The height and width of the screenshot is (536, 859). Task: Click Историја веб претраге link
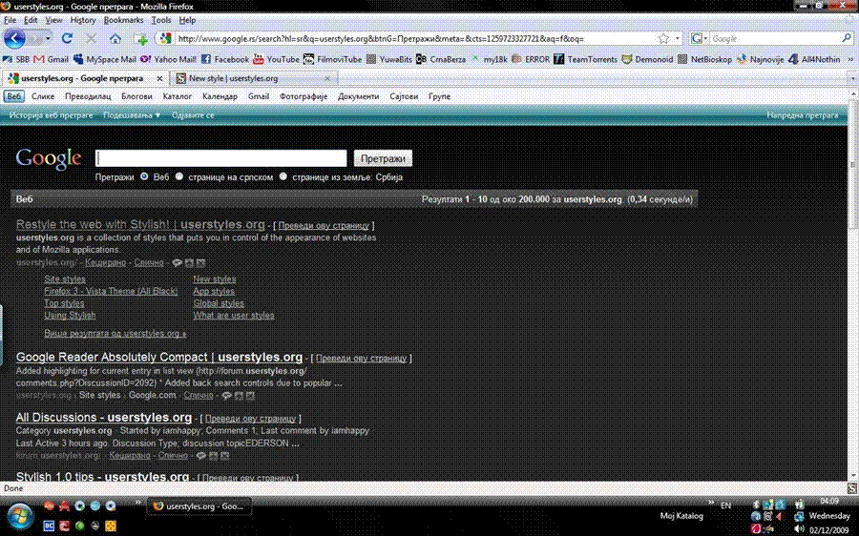coord(51,115)
